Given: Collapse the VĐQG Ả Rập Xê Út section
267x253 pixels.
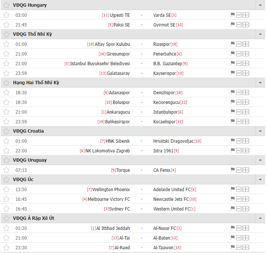Looking at the screenshot, I should 260,218.
